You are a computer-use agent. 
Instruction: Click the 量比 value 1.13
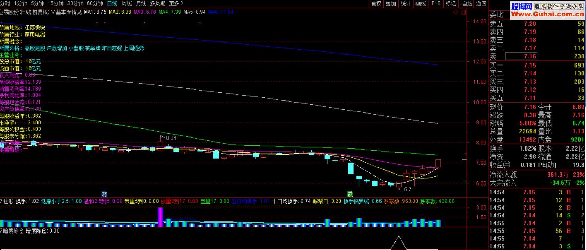point(578,131)
